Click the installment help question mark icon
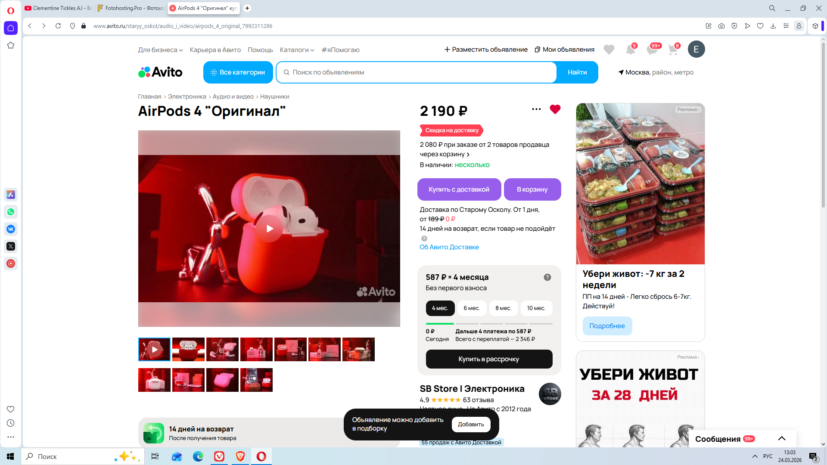Viewport: 827px width, 465px height. pos(547,277)
